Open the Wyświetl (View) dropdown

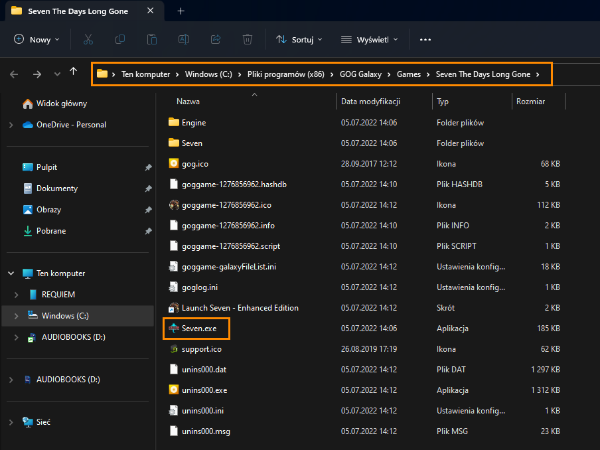click(x=370, y=39)
